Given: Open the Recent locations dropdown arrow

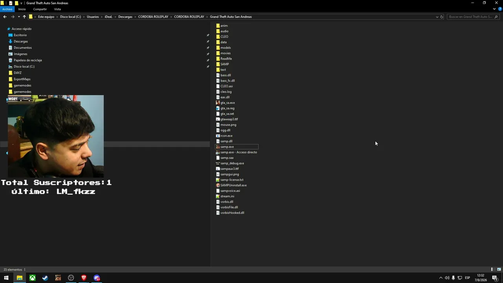Looking at the screenshot, I should point(18,17).
